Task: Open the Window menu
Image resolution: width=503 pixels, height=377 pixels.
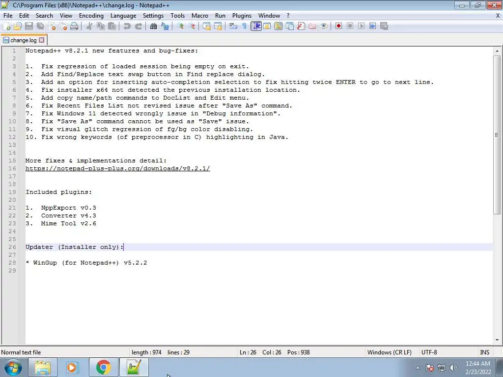Action: pyautogui.click(x=269, y=16)
